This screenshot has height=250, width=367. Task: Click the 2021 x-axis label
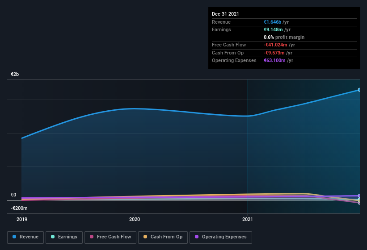[247, 219]
